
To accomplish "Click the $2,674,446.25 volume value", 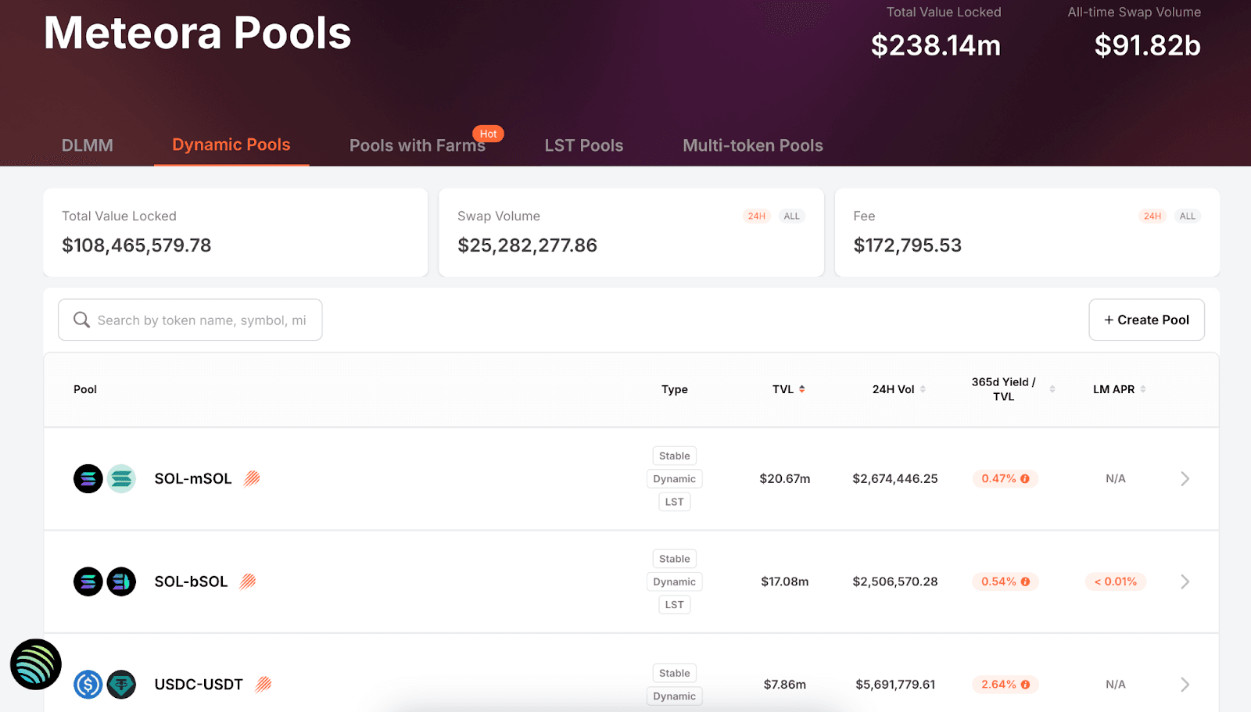I will click(895, 478).
